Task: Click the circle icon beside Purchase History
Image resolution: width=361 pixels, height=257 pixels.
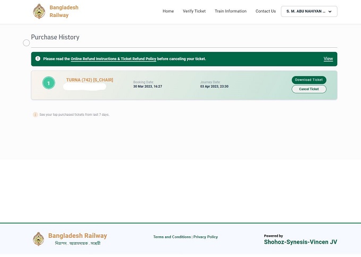Action: tap(26, 43)
